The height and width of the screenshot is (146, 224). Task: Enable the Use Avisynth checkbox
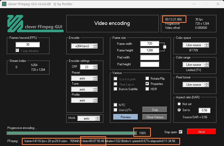click(x=115, y=78)
